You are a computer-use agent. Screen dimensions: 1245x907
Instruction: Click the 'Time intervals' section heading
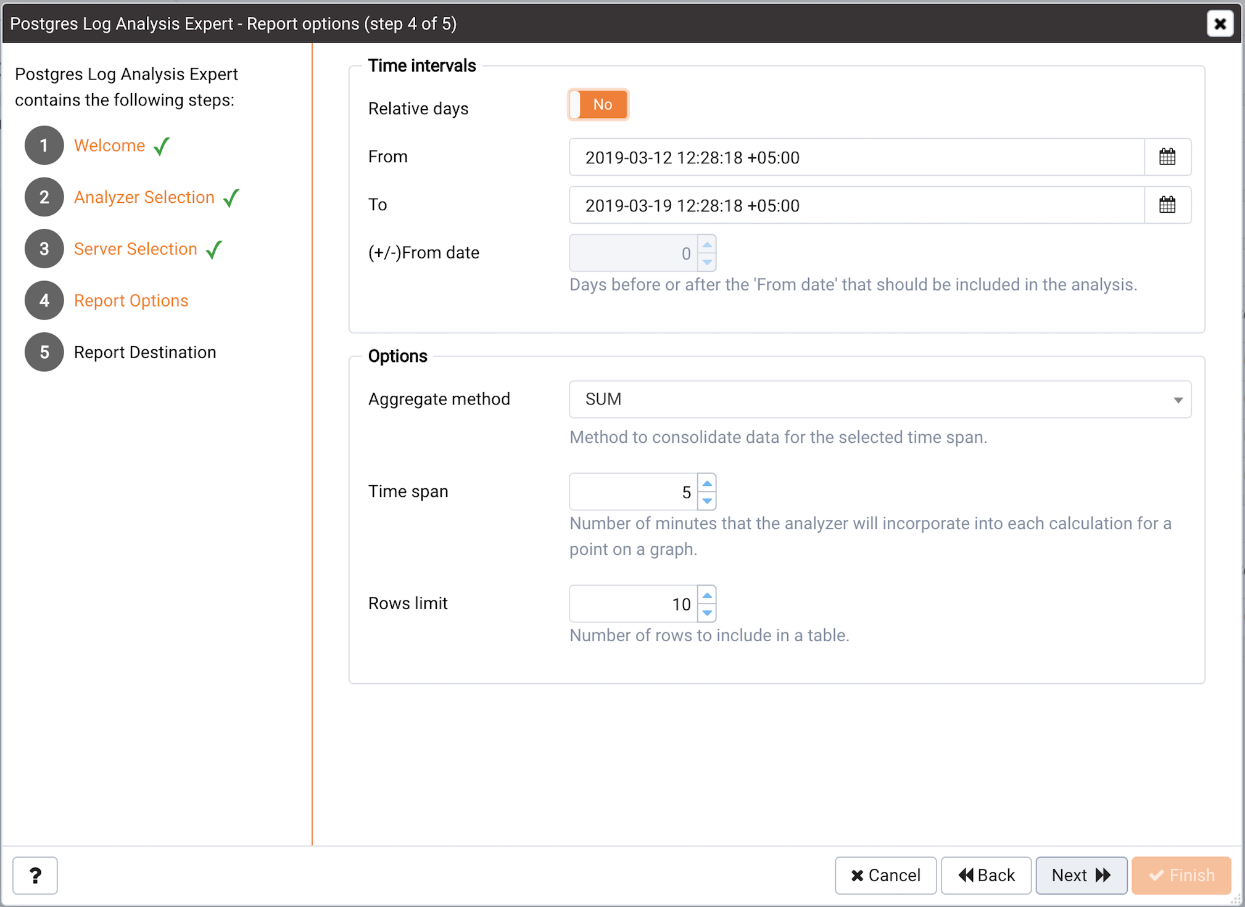point(422,66)
